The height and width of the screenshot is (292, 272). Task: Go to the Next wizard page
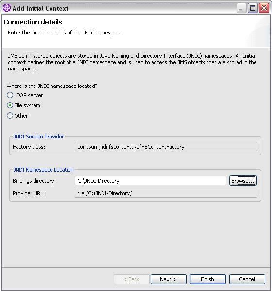click(x=169, y=279)
